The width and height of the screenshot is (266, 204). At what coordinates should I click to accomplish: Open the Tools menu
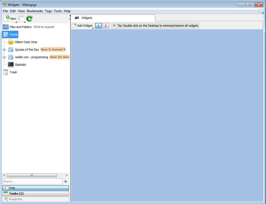pos(58,11)
